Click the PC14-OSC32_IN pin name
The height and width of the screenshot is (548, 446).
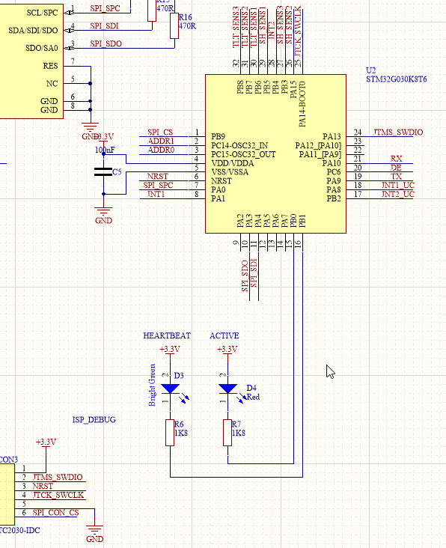[239, 145]
